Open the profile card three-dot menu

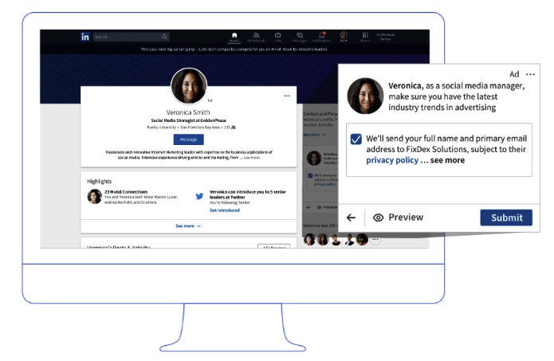coord(287,96)
